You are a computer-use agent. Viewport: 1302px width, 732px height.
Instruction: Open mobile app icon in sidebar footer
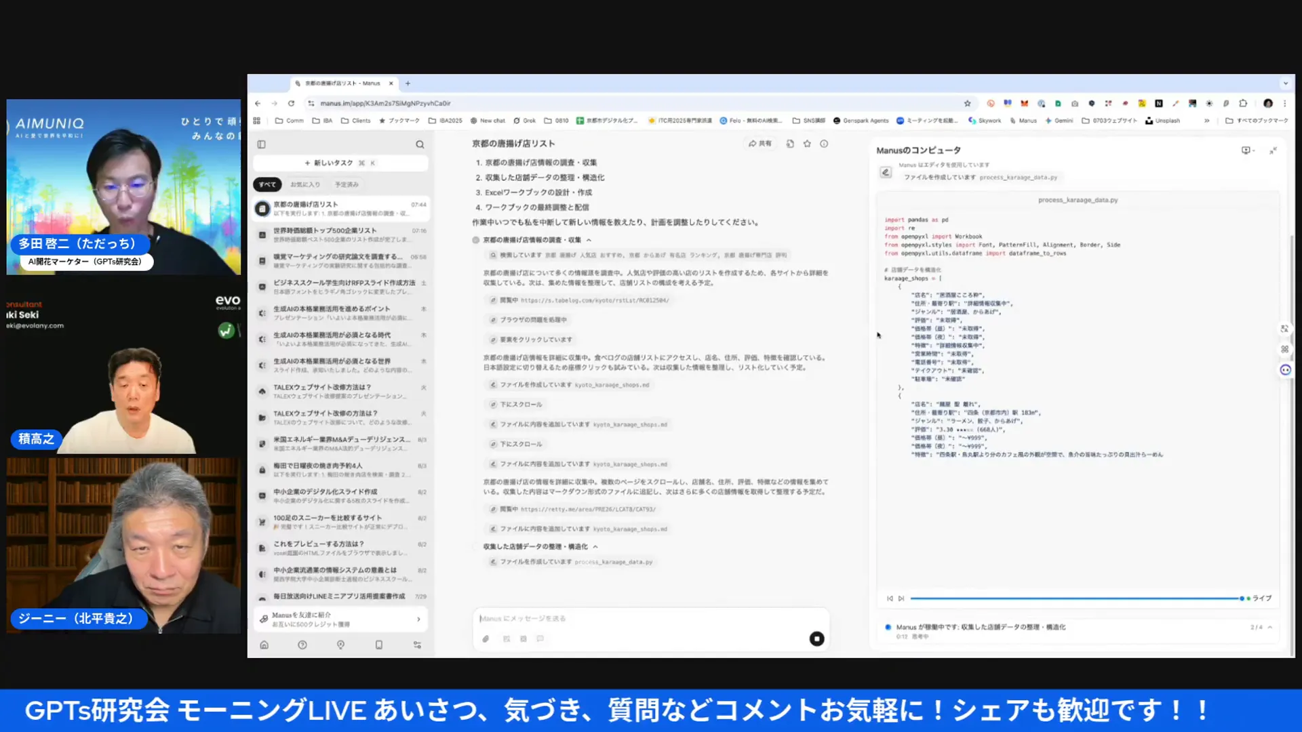[x=379, y=645]
